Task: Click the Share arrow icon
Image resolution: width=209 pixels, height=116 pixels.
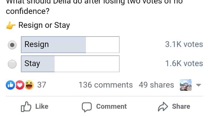Action: click(163, 107)
